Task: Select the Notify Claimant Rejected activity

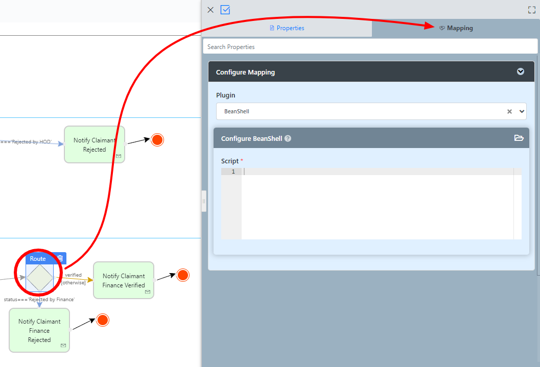Action: 94,144
